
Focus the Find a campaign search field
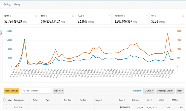tap(37, 91)
